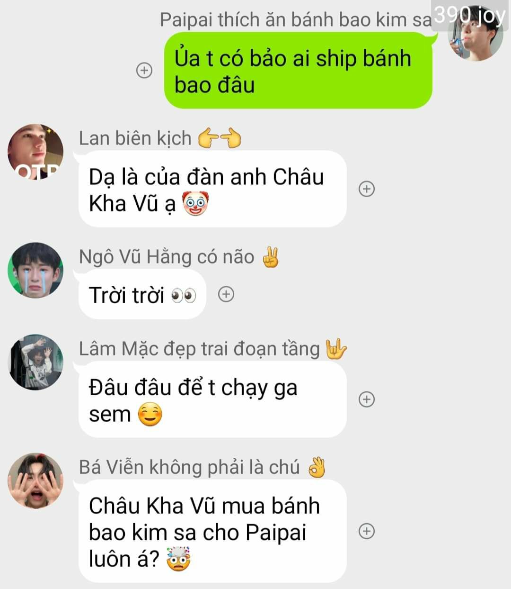Viewport: 511px width, 589px height.
Task: Click plus icon beside 'Trời trời' message
Action: 226,294
